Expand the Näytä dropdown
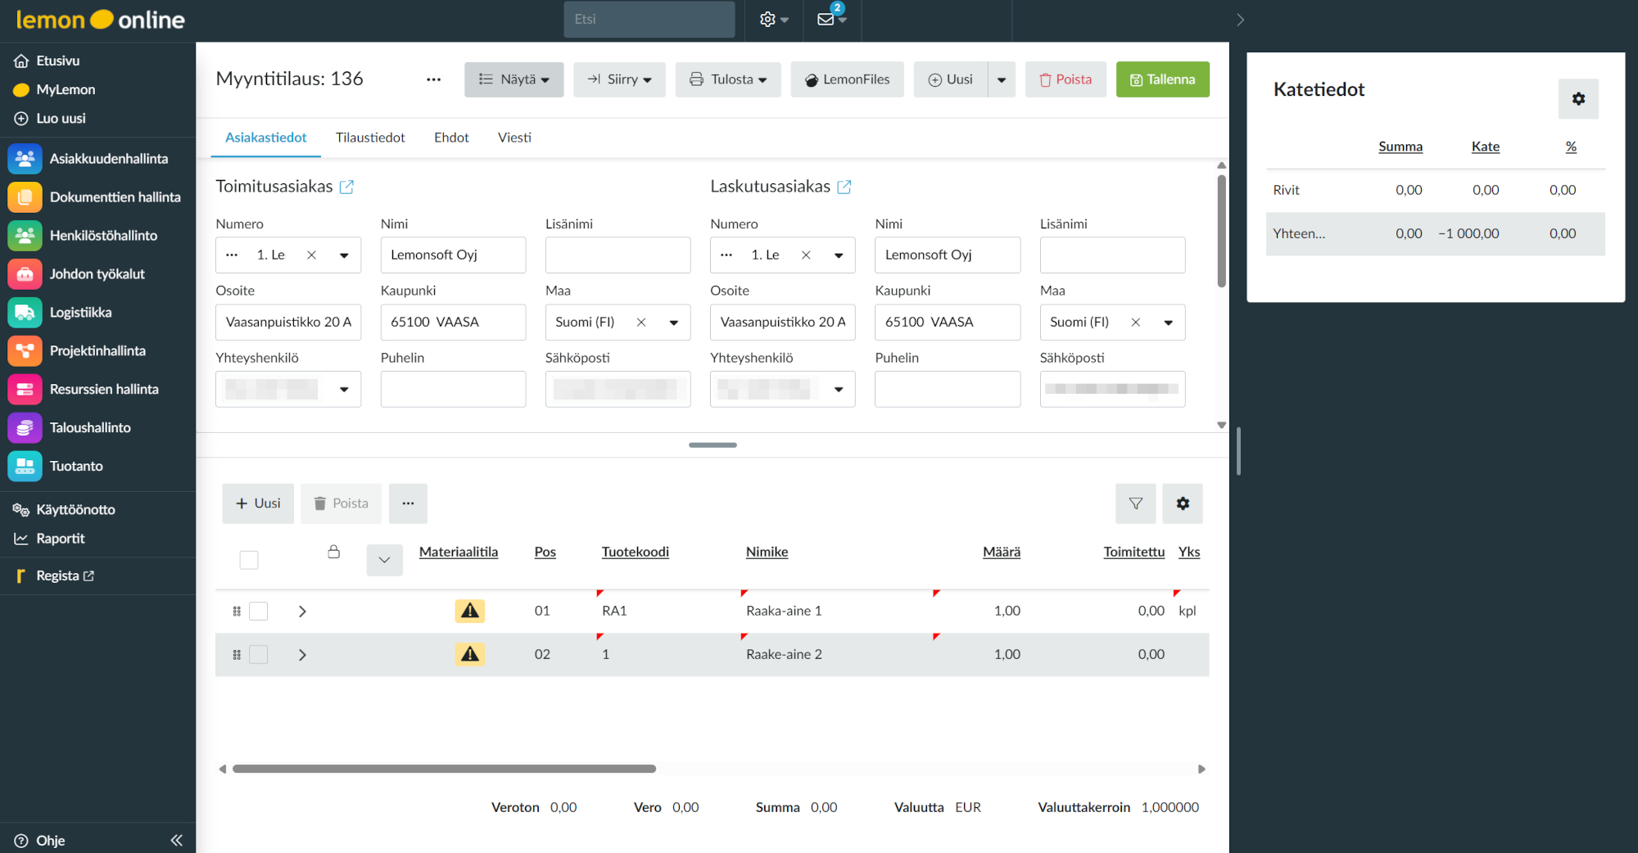Image resolution: width=1638 pixels, height=853 pixels. pyautogui.click(x=514, y=79)
